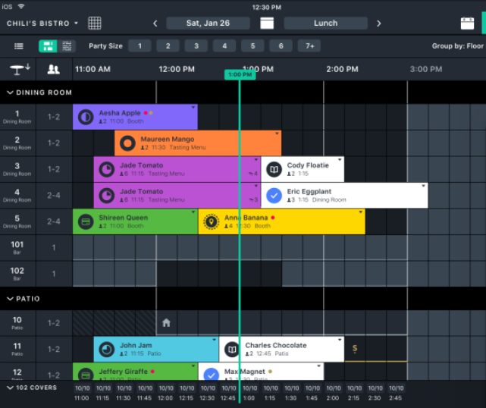Click the 2:00 PM time header

(x=342, y=69)
